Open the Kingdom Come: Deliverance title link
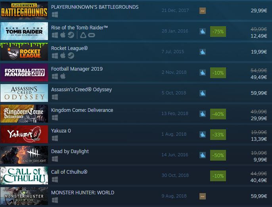 click(82, 110)
